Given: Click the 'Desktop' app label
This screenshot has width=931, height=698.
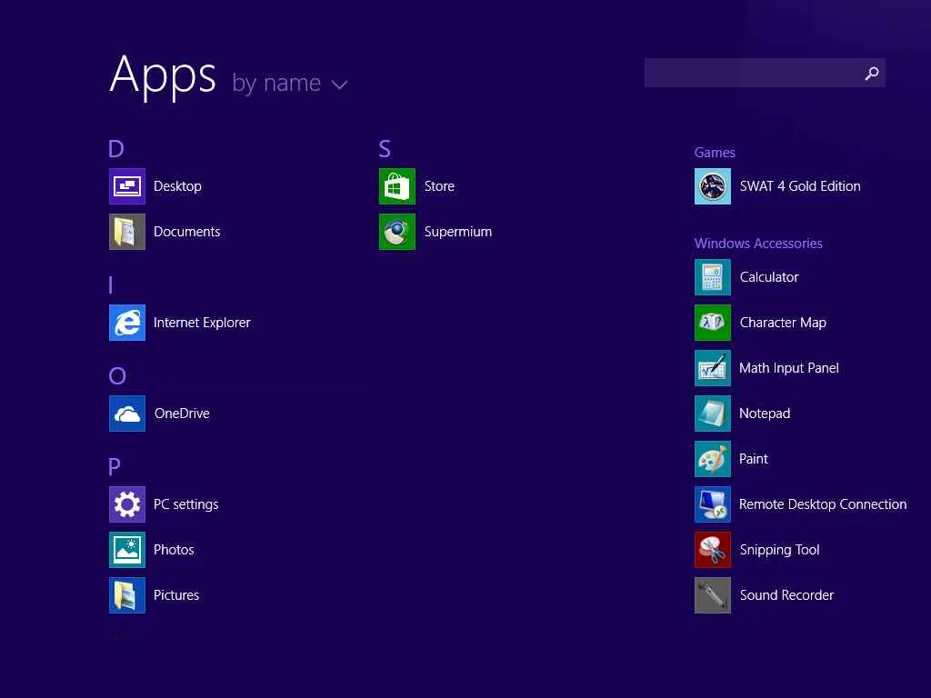Looking at the screenshot, I should pos(177,186).
